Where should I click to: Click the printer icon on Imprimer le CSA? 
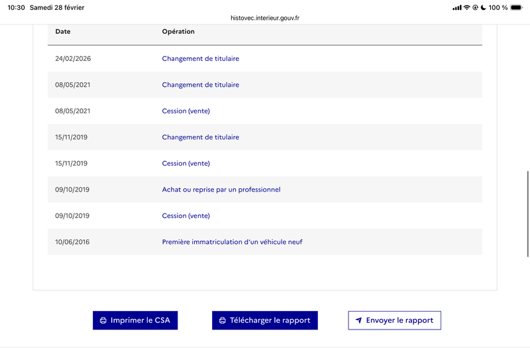click(x=103, y=320)
